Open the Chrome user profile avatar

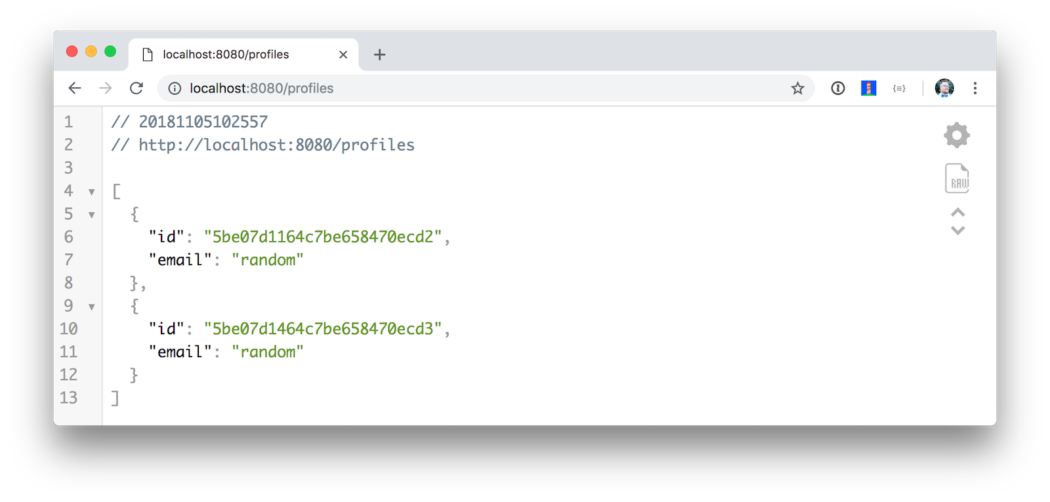point(944,88)
